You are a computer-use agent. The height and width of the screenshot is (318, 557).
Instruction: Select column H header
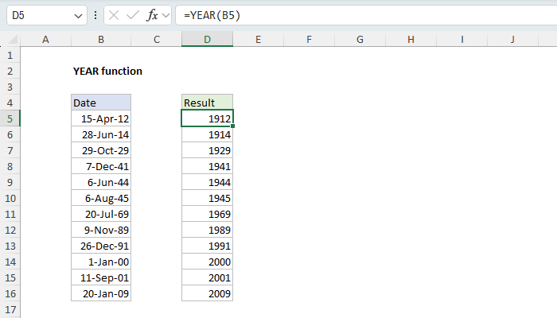tap(411, 39)
